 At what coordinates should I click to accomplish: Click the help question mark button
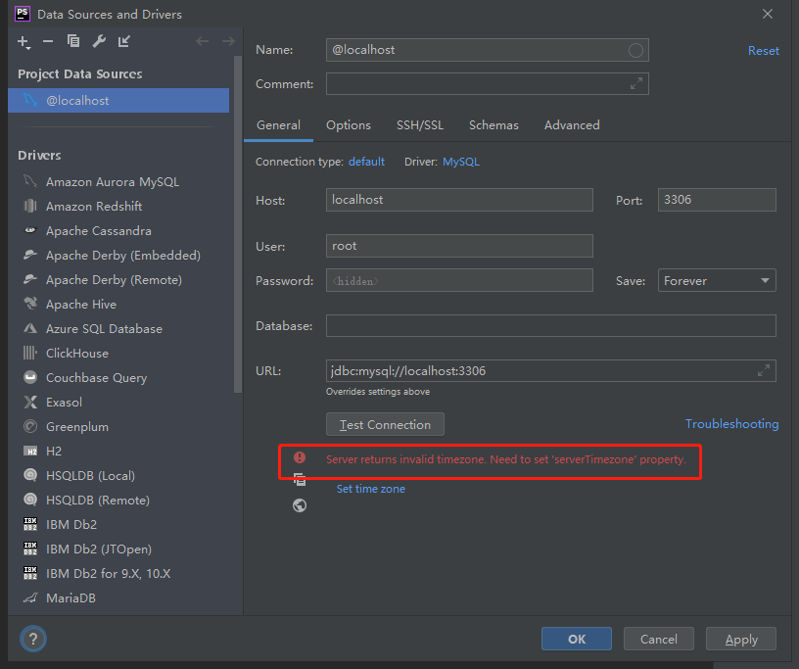tap(33, 640)
